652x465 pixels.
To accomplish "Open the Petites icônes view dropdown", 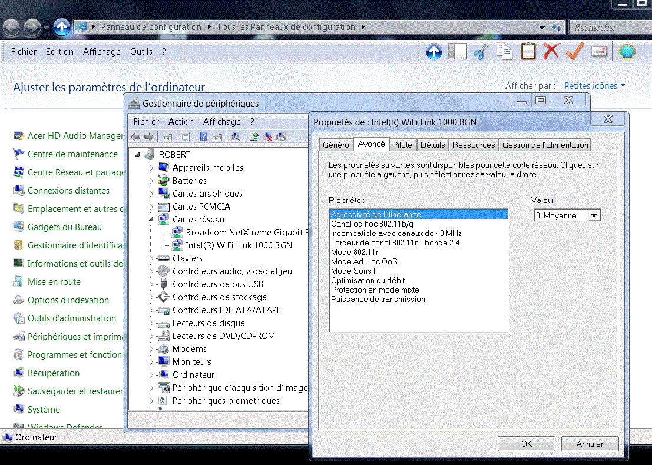I will (x=594, y=86).
